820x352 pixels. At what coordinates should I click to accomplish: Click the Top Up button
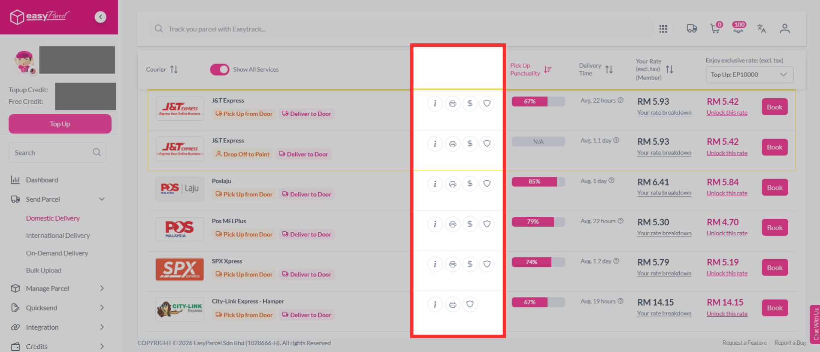point(60,124)
